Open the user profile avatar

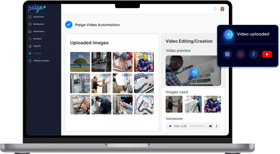click(222, 9)
